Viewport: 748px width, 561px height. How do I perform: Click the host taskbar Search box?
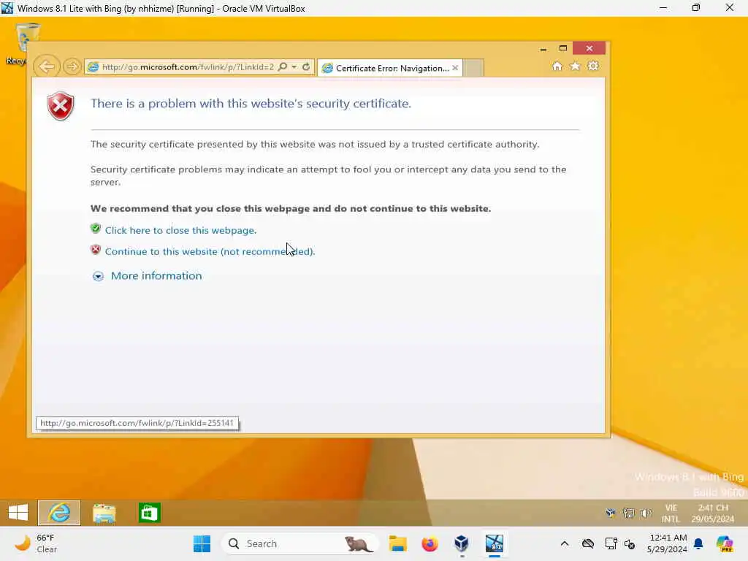[299, 543]
